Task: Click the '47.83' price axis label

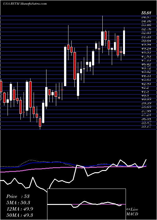Action: [146, 56]
